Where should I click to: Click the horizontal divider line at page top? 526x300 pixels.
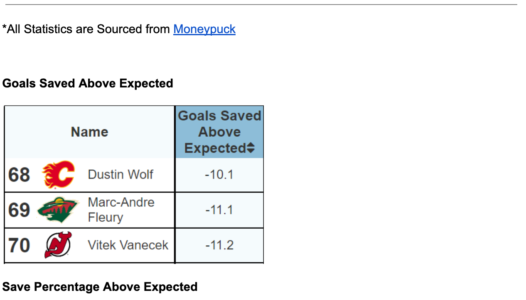pos(261,5)
